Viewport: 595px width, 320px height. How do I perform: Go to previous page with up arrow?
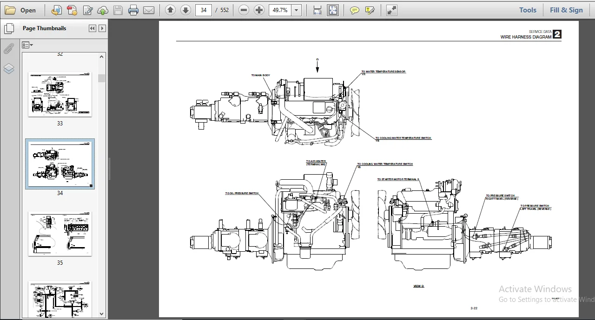(x=171, y=10)
